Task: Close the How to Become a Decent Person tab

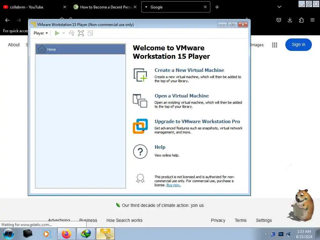Action: [x=135, y=7]
